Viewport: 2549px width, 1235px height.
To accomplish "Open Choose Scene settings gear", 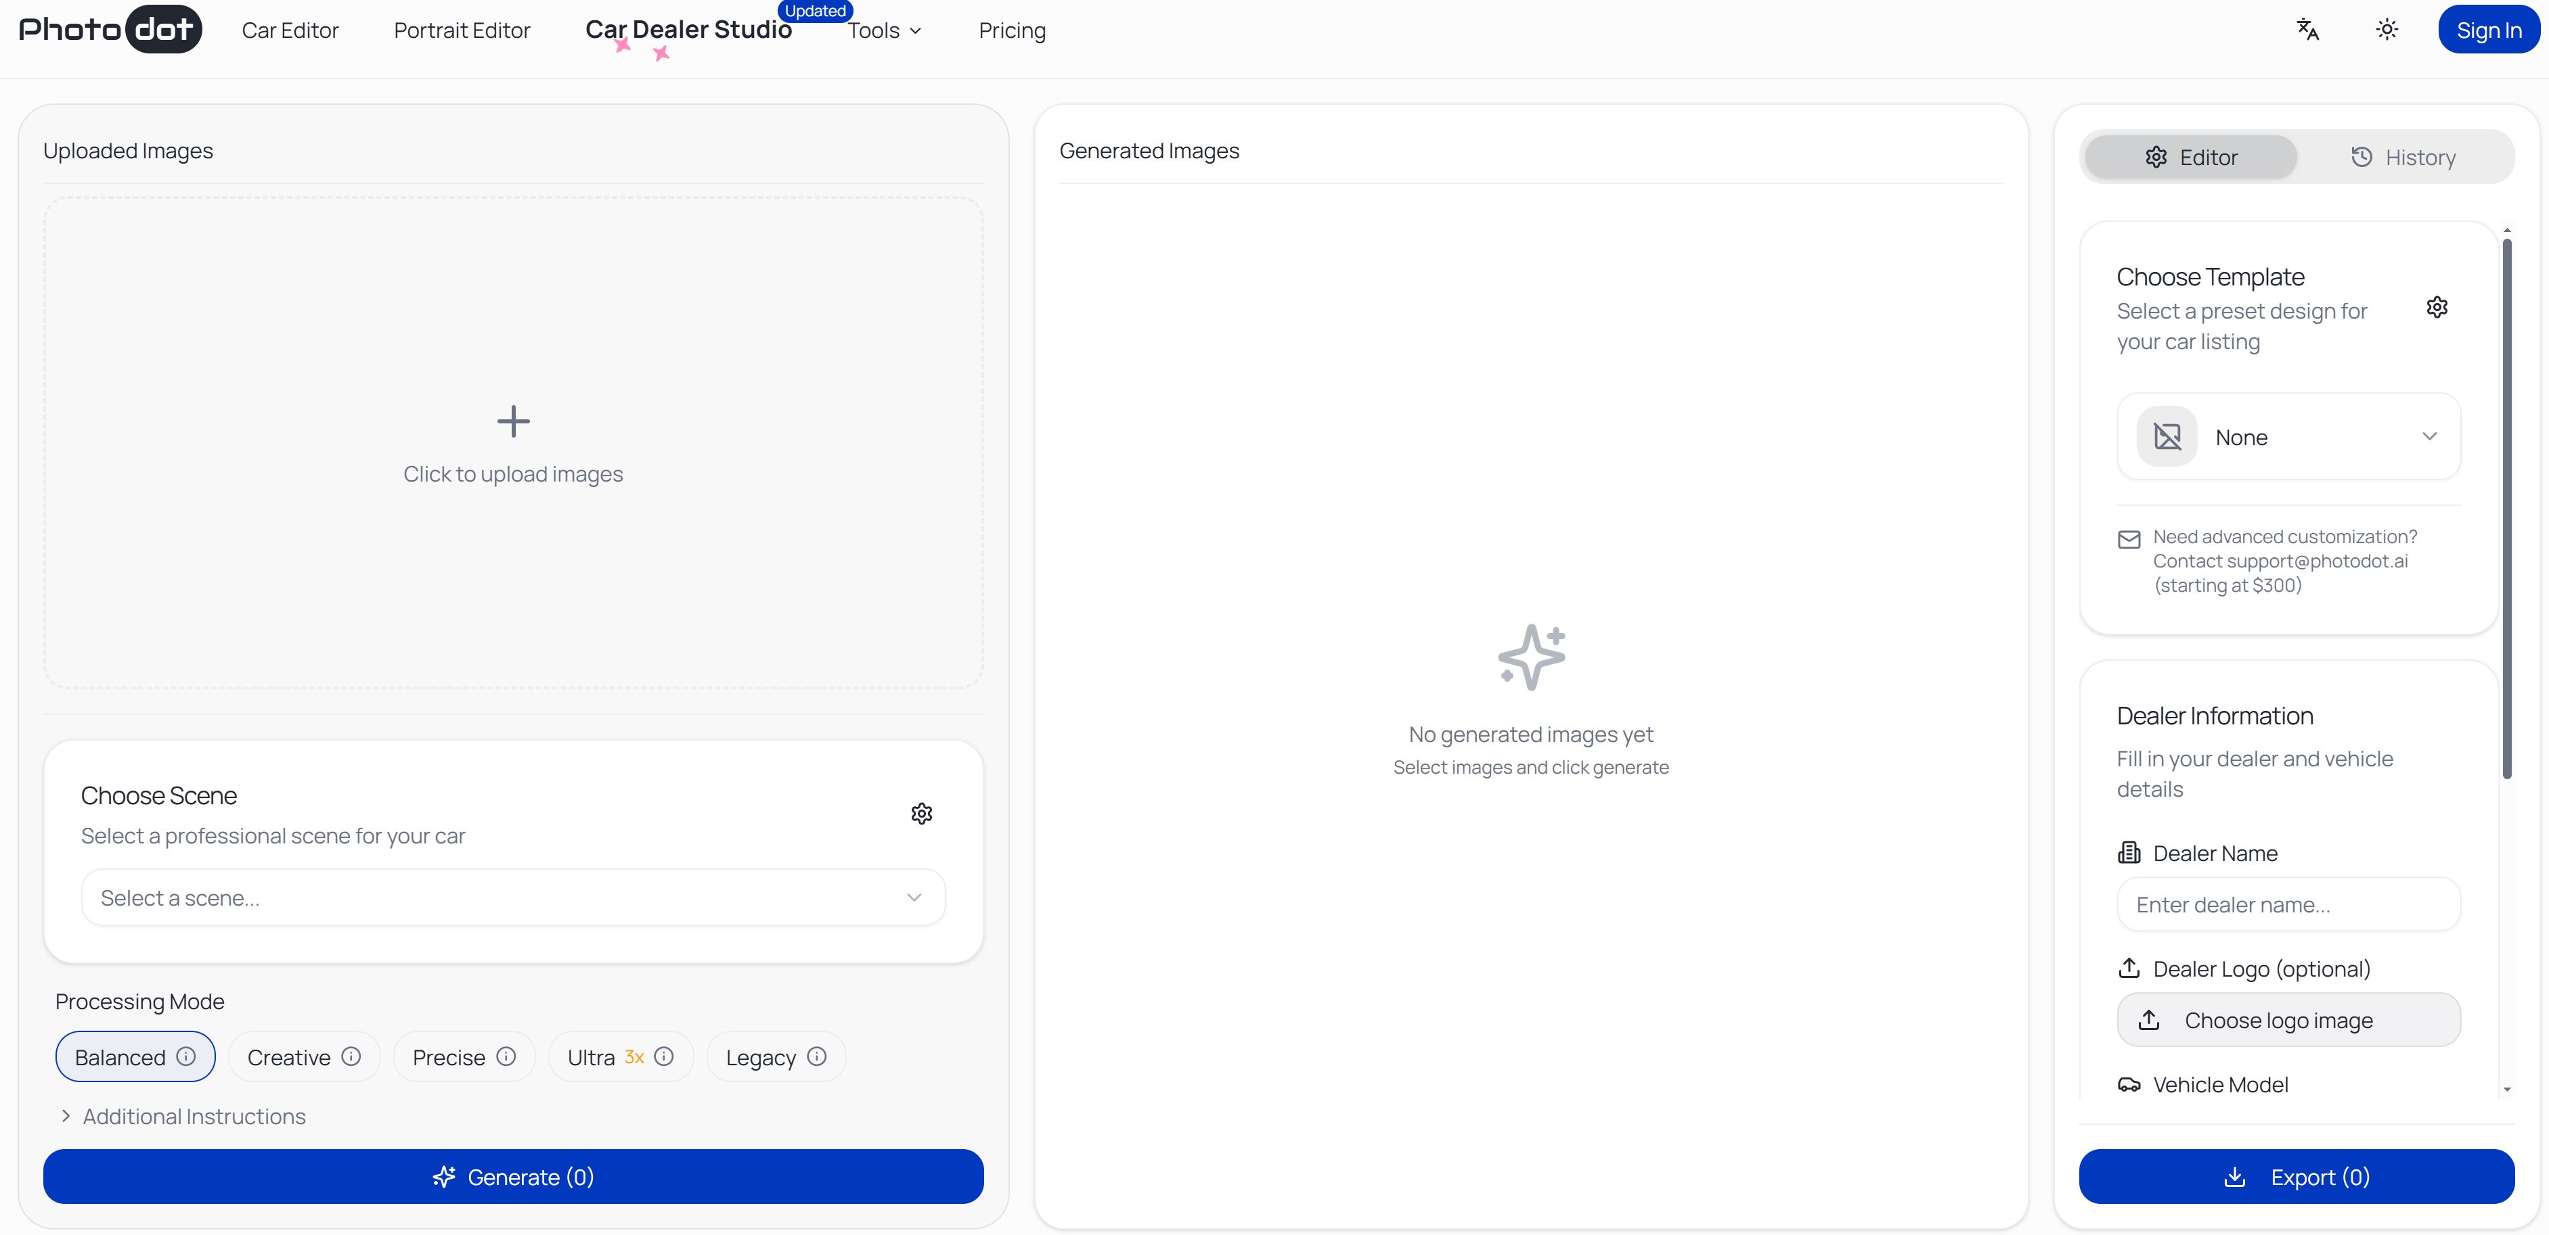I will pos(921,814).
